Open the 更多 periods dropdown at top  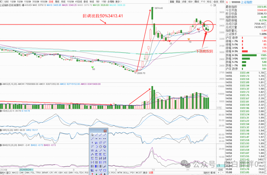click(x=118, y=1)
